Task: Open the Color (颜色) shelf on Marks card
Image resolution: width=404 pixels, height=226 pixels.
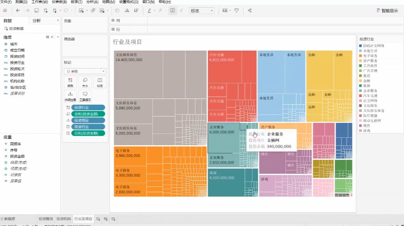Action: pos(70,81)
